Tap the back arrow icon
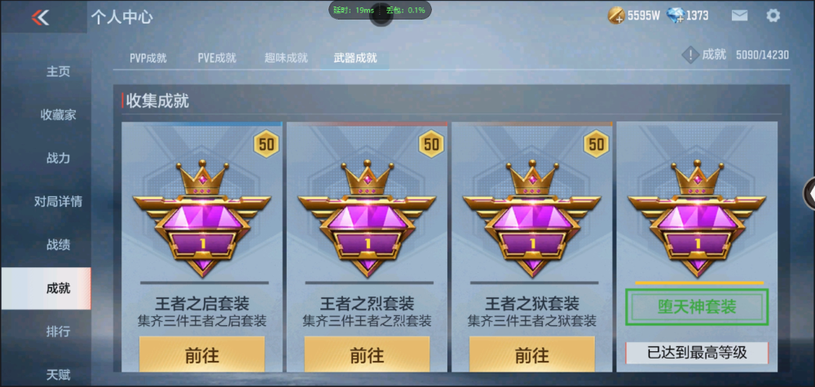The height and width of the screenshot is (387, 815). tap(40, 18)
